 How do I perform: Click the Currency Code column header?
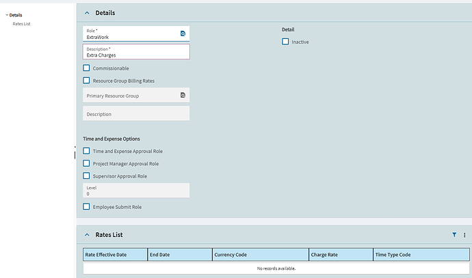pos(260,255)
